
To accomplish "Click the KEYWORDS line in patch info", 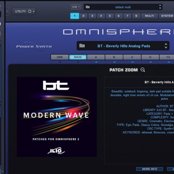I will pos(148,133).
